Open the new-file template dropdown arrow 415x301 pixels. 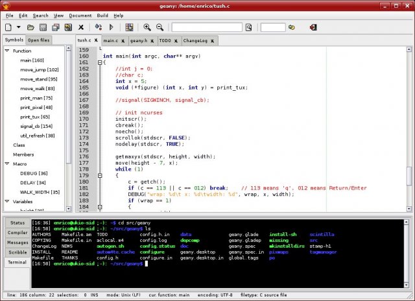[19, 27]
